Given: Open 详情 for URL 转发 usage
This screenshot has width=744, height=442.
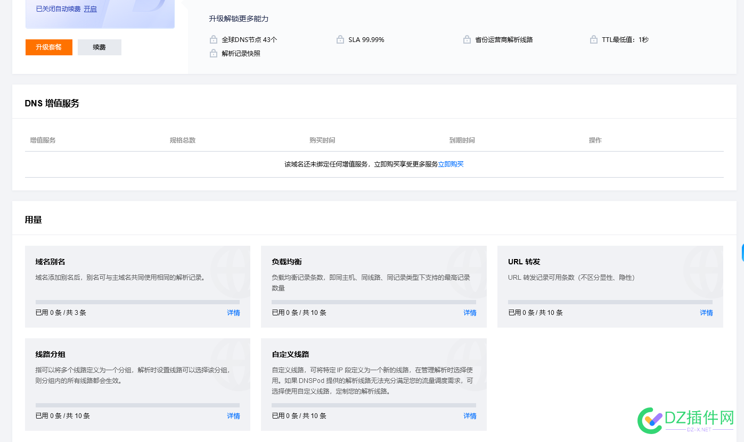Looking at the screenshot, I should pos(706,313).
